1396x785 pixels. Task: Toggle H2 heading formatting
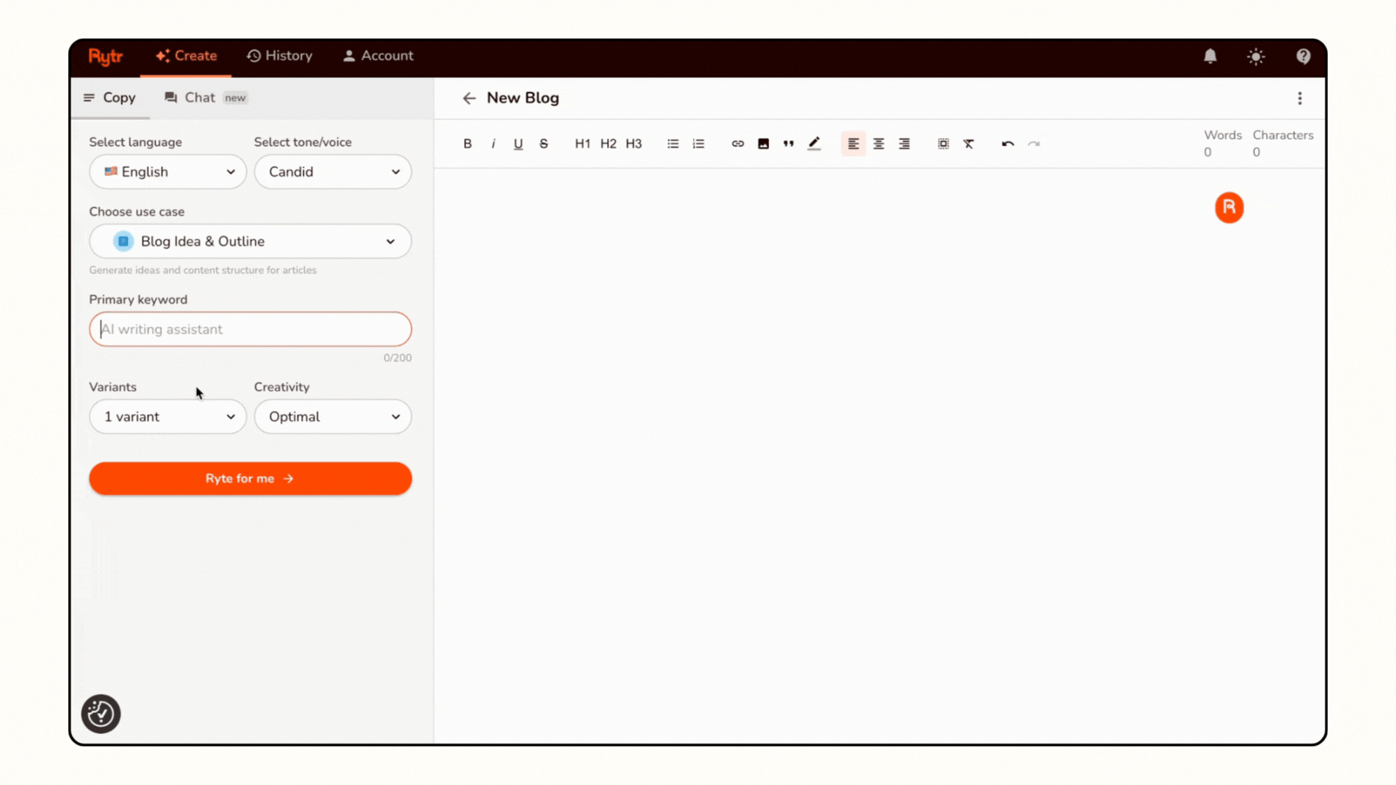click(608, 143)
